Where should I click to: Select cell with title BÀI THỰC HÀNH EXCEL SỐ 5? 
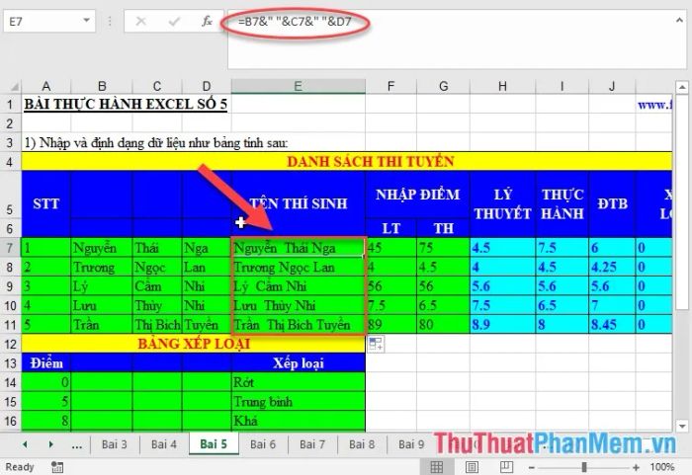pos(126,104)
